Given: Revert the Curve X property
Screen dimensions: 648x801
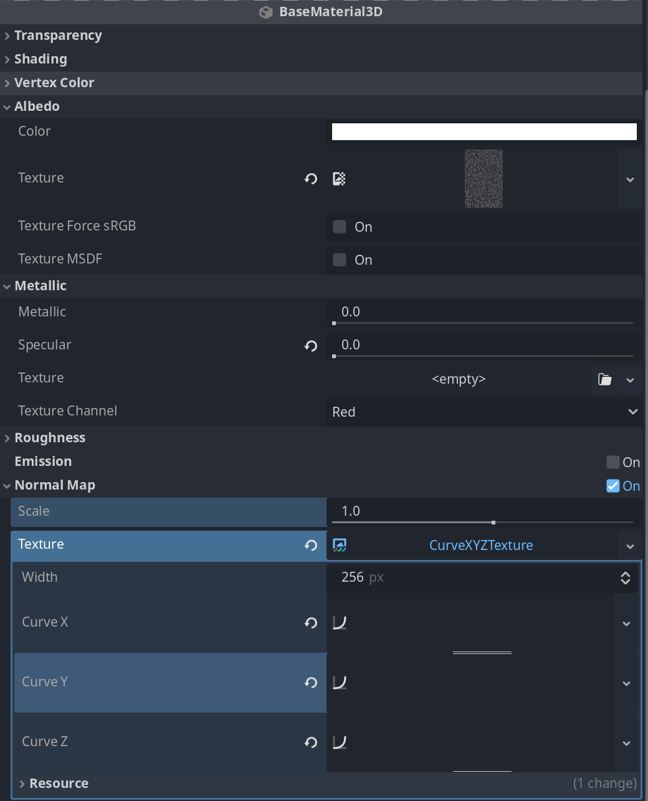Looking at the screenshot, I should pyautogui.click(x=311, y=623).
